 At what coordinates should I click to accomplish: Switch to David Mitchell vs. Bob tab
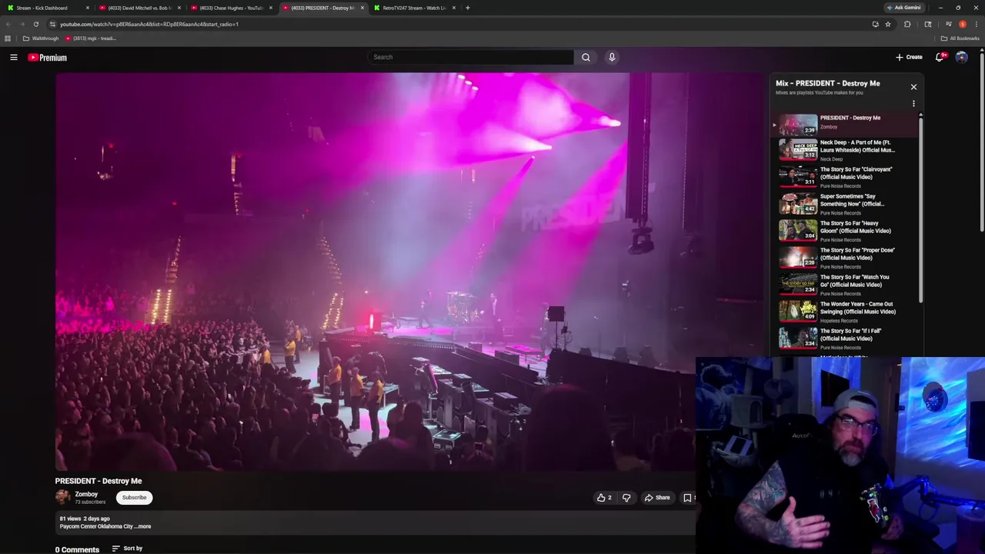click(x=139, y=8)
